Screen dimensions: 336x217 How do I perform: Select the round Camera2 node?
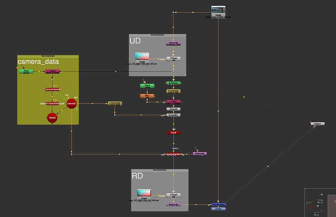(72, 104)
